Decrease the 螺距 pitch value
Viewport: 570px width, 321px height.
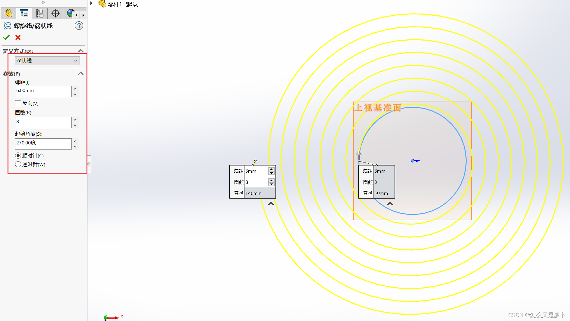pyautogui.click(x=75, y=94)
